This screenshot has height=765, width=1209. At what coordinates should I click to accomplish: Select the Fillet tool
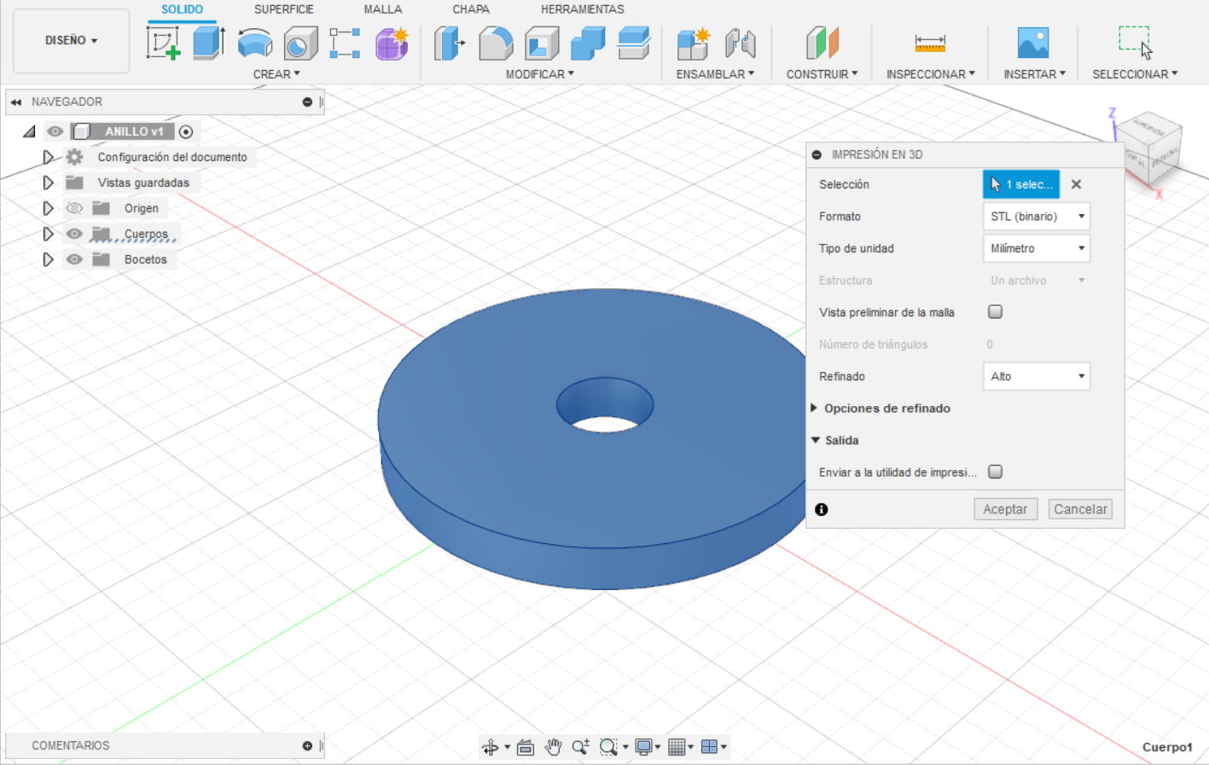[x=496, y=43]
